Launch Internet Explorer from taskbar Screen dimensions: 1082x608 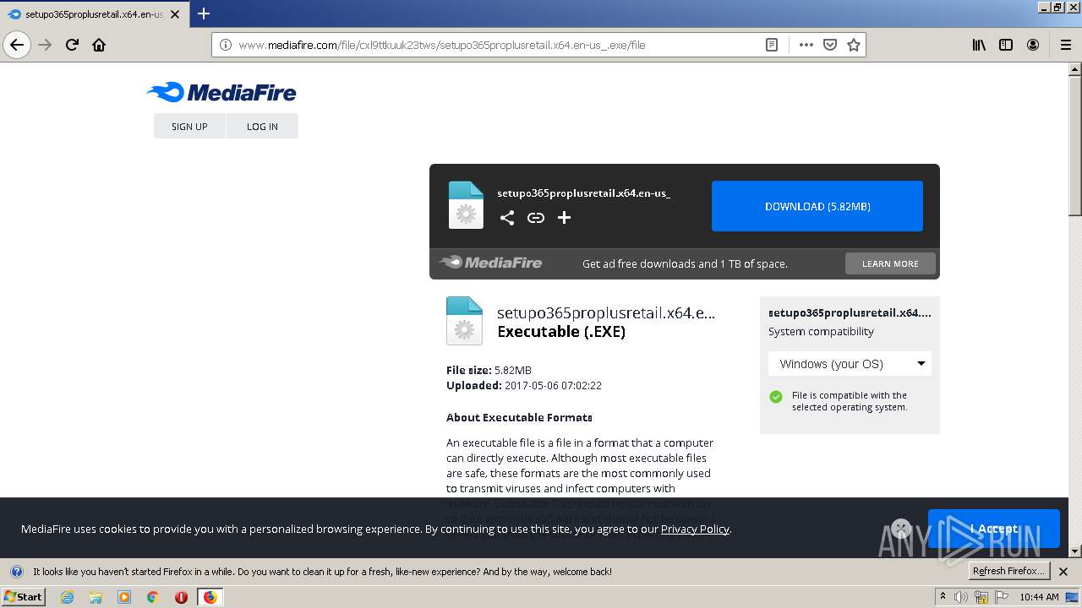[x=68, y=597]
